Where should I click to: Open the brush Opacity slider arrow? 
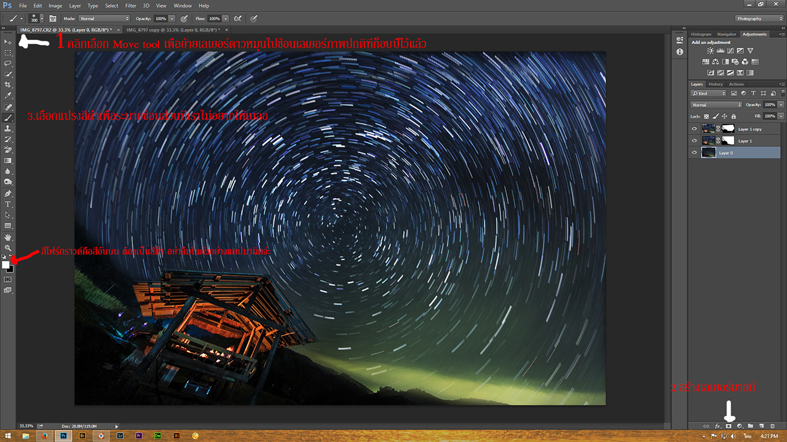(172, 18)
